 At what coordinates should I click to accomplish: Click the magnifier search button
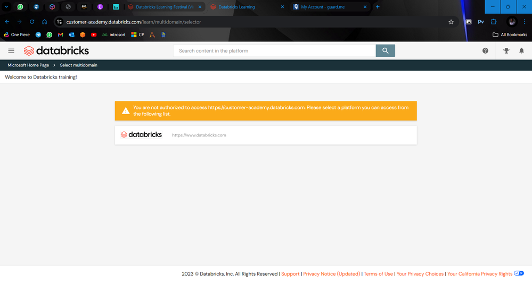(x=385, y=51)
